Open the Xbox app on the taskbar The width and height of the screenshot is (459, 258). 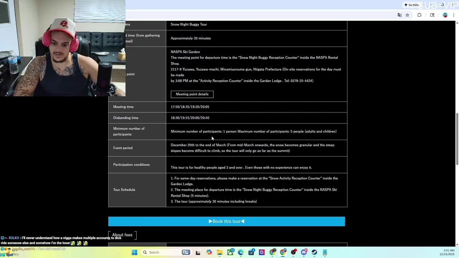point(230,252)
